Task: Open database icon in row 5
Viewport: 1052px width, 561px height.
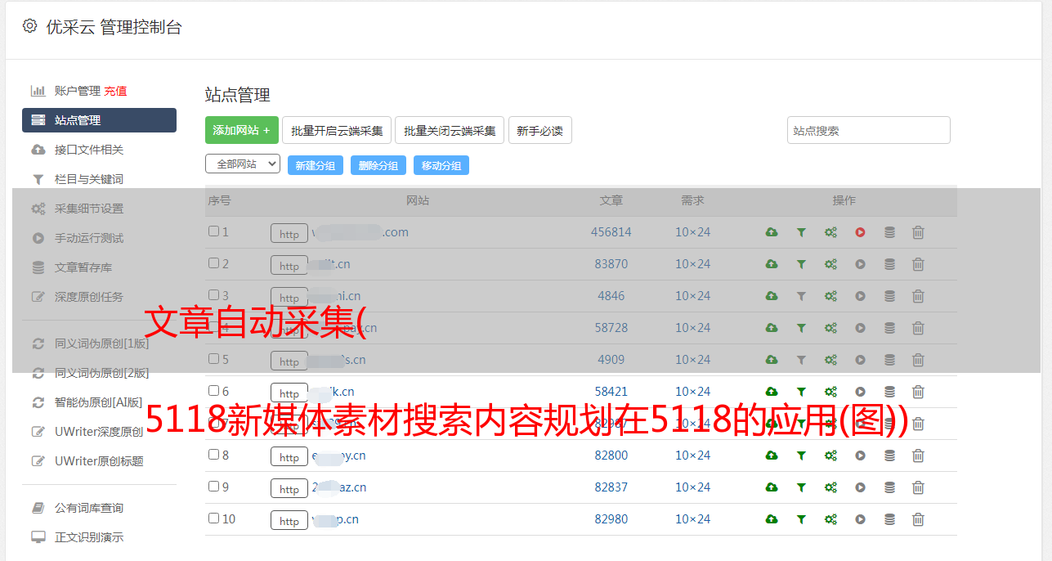Action: [x=889, y=360]
